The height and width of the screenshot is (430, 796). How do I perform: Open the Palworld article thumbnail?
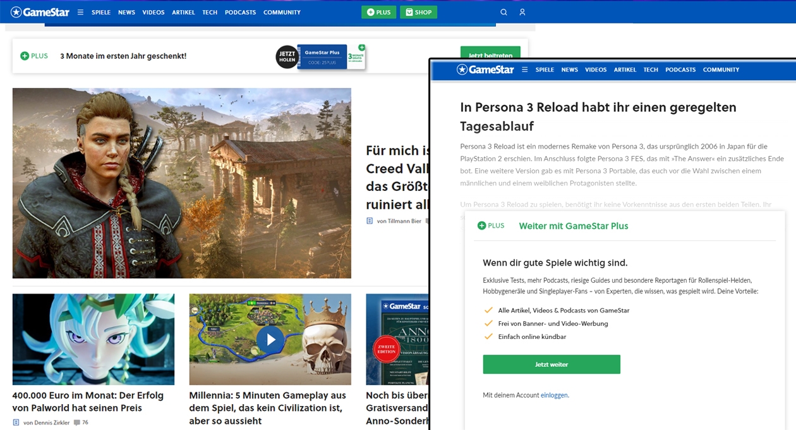93,340
